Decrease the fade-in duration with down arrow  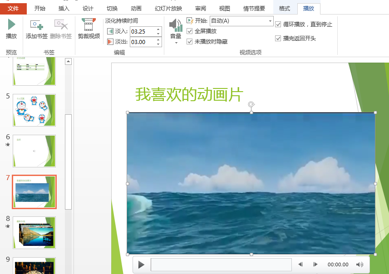pyautogui.click(x=158, y=34)
